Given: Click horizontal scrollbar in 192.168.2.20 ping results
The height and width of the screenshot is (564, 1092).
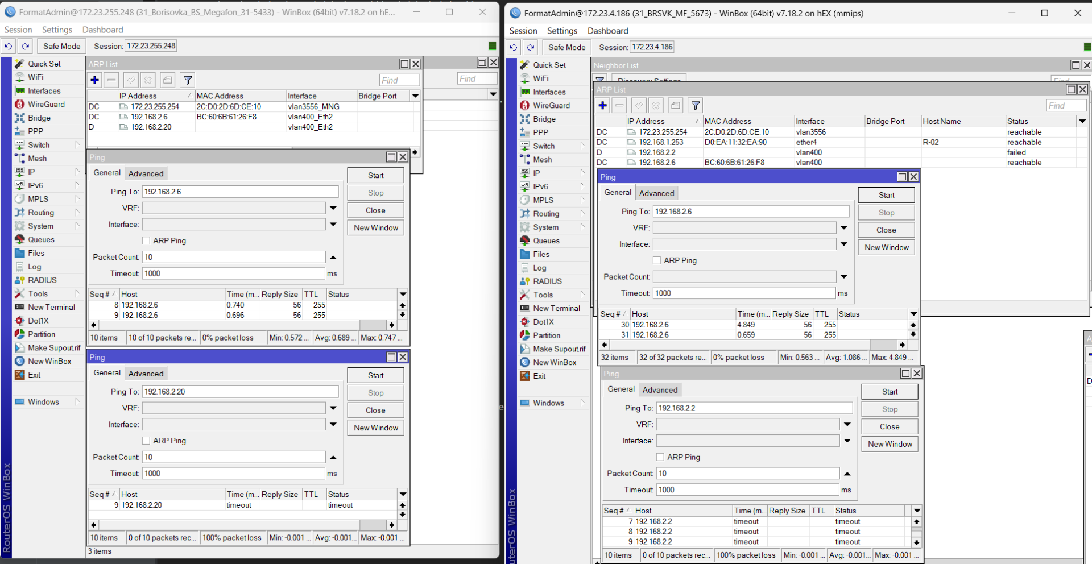Looking at the screenshot, I should click(x=243, y=525).
